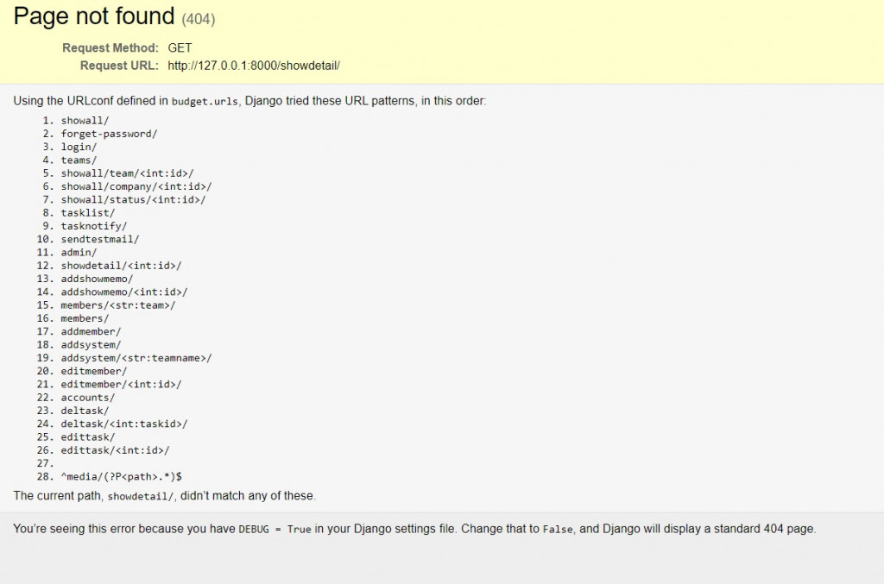This screenshot has width=884, height=584.
Task: Click the accounts/ URL pattern
Action: pos(87,398)
